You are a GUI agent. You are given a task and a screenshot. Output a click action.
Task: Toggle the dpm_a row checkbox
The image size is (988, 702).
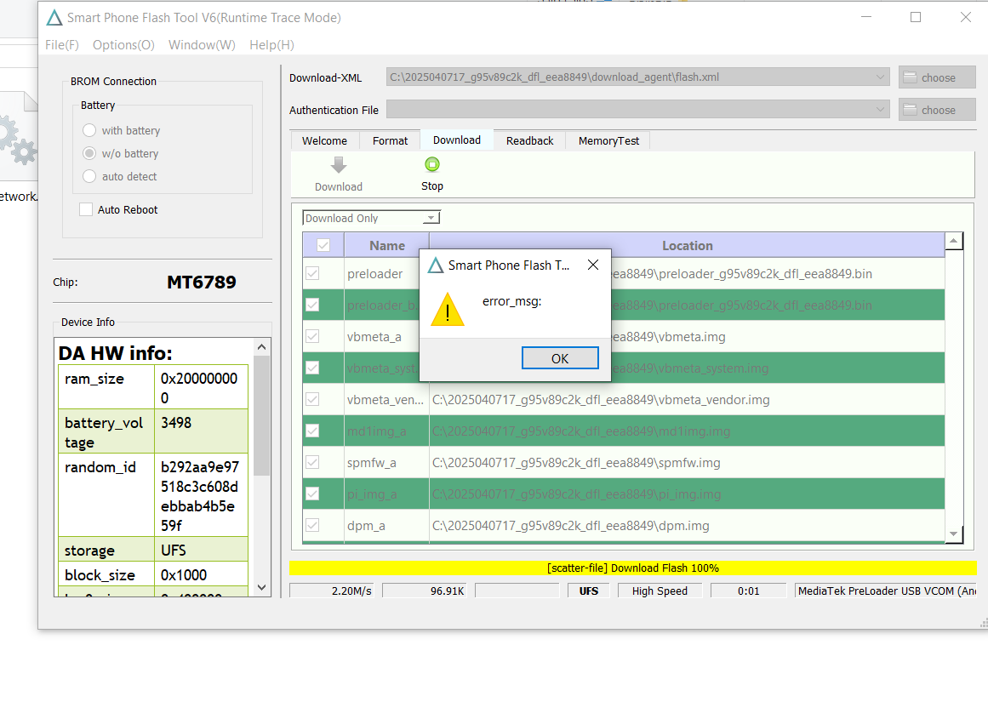point(312,526)
